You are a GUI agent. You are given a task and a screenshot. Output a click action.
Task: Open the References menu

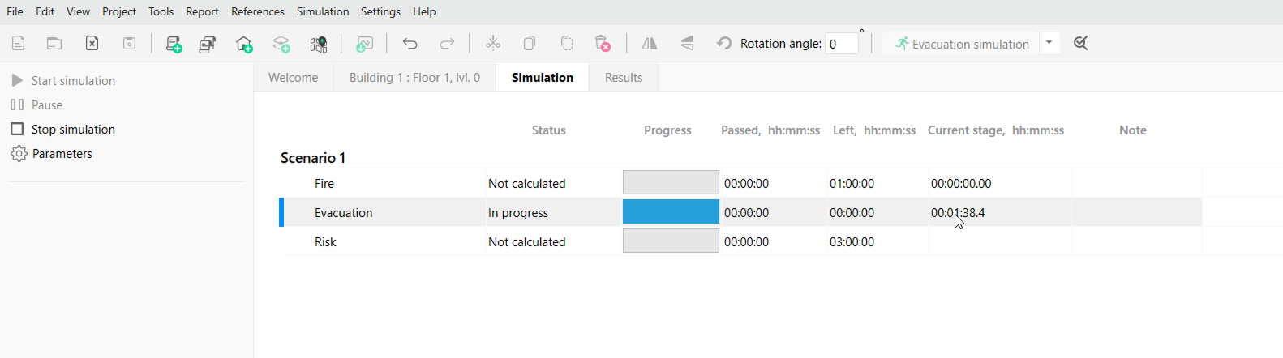click(x=258, y=11)
